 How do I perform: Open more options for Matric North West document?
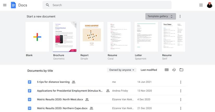(x=181, y=100)
